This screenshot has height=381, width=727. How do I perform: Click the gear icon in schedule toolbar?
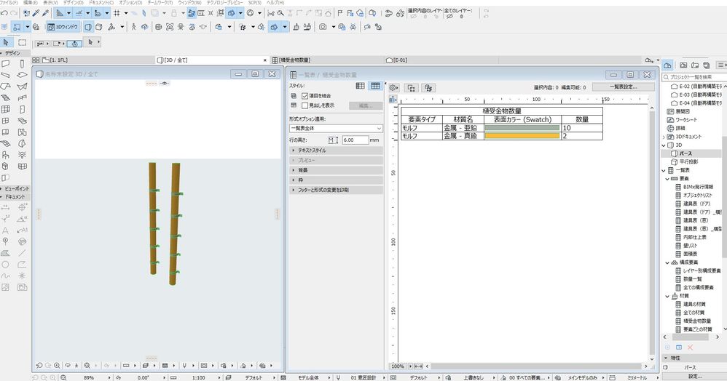(393, 87)
